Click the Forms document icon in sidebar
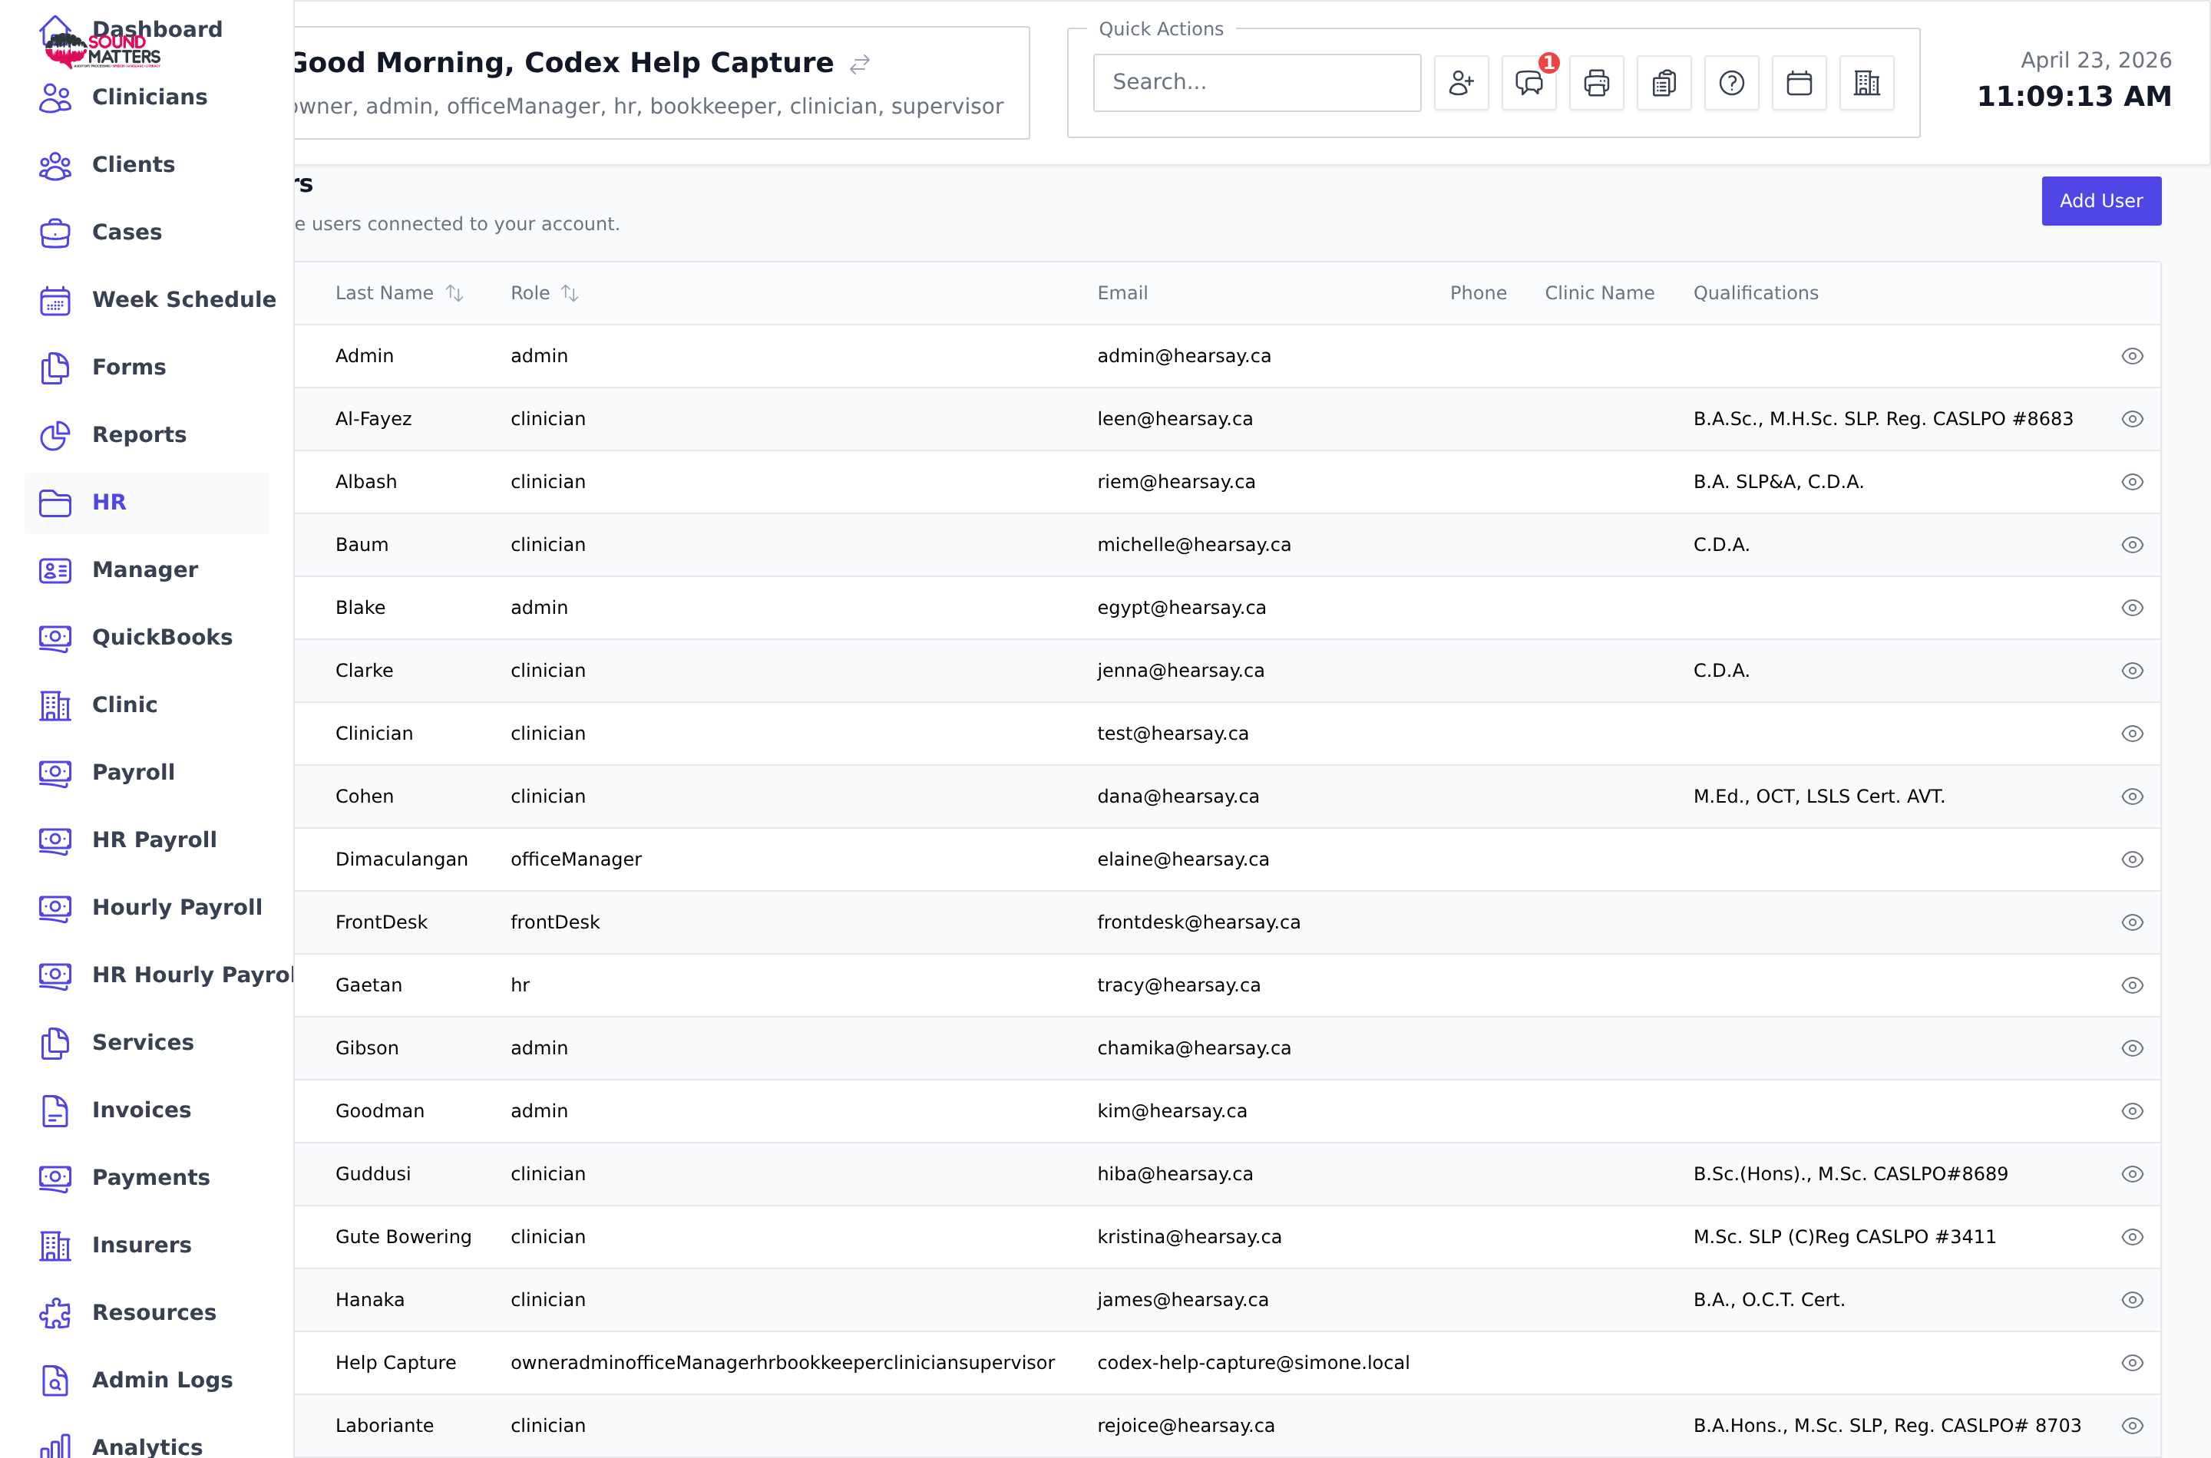Viewport: 2211px width, 1458px height. (55, 368)
